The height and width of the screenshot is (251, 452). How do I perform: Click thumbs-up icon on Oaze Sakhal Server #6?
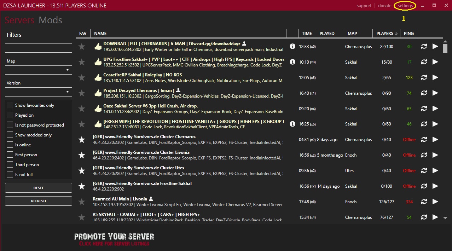(98, 109)
